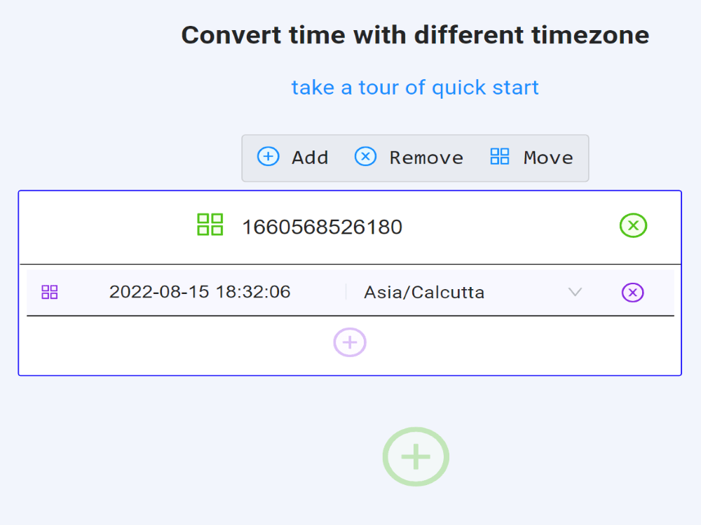701x525 pixels.
Task: Toggle the Remove mode in the control bar
Action: tap(409, 157)
